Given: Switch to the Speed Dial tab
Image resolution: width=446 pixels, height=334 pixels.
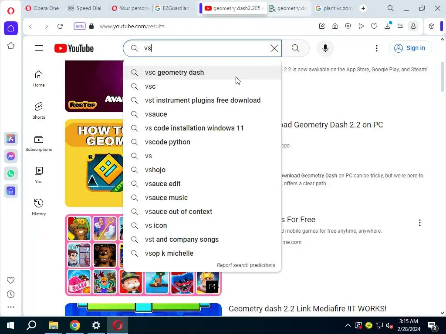Looking at the screenshot, I should click(x=85, y=8).
